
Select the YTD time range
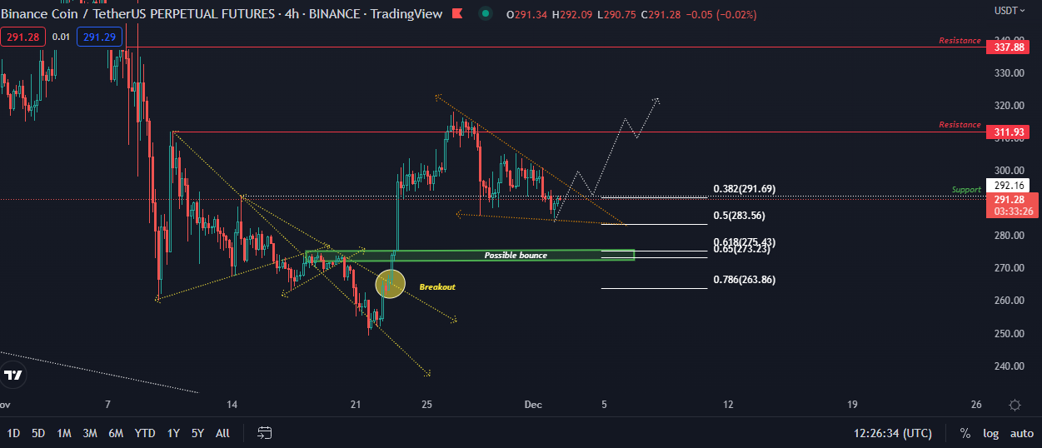(145, 433)
